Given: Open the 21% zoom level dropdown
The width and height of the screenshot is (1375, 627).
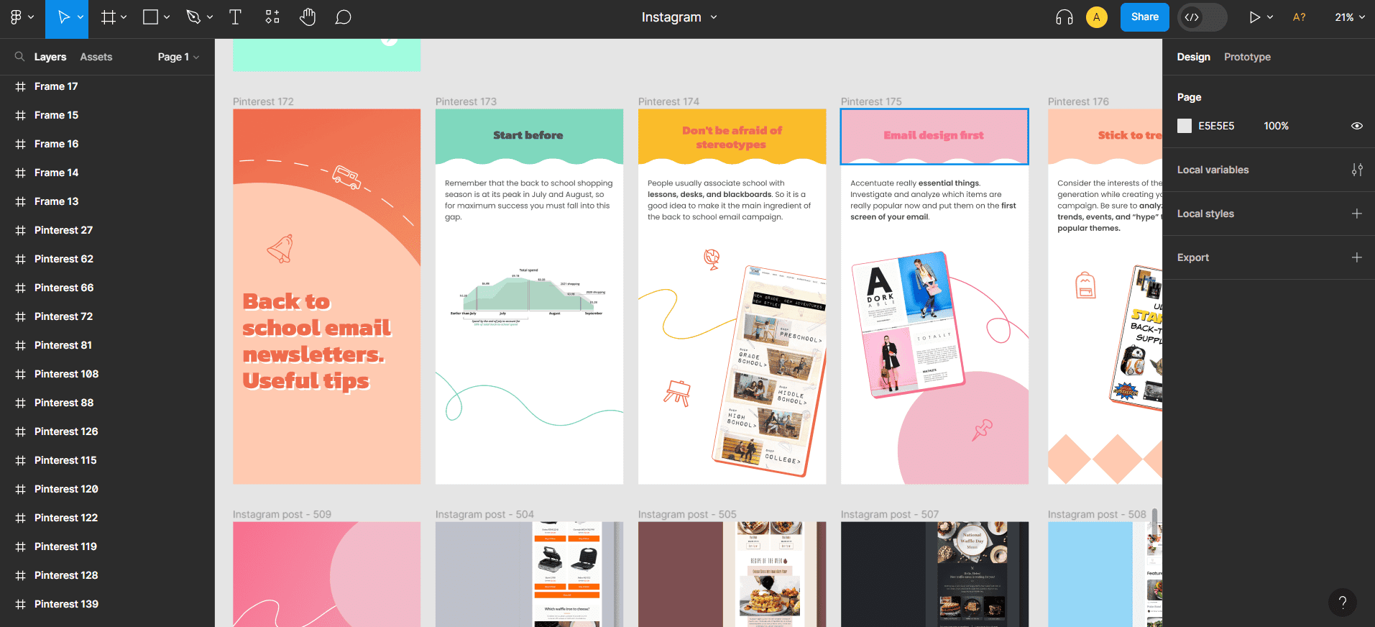Looking at the screenshot, I should point(1350,17).
